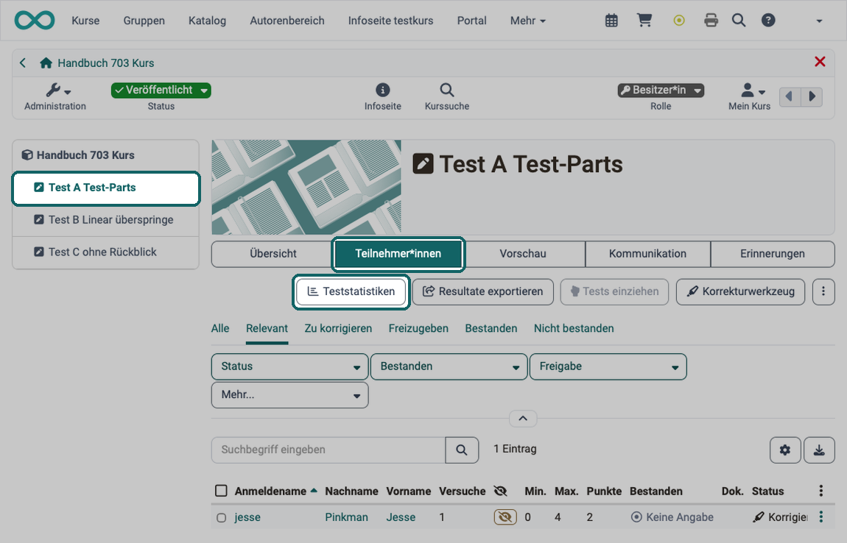
Task: Switch to the Erinnerungen tab
Action: pos(773,254)
